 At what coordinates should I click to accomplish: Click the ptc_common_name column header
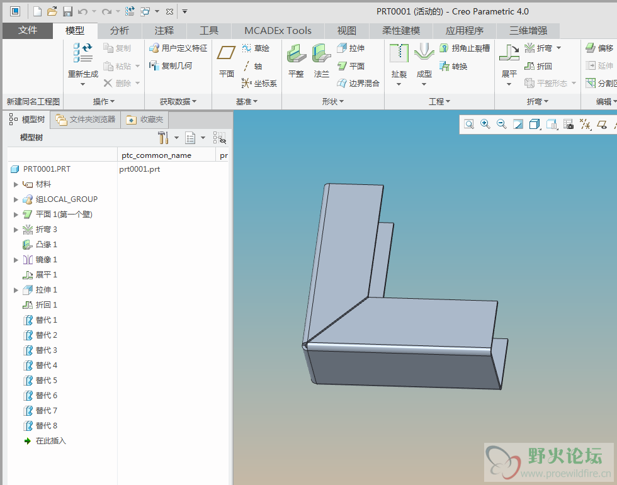(156, 155)
